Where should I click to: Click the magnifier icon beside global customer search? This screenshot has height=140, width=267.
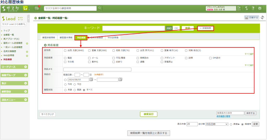coord(100,8)
